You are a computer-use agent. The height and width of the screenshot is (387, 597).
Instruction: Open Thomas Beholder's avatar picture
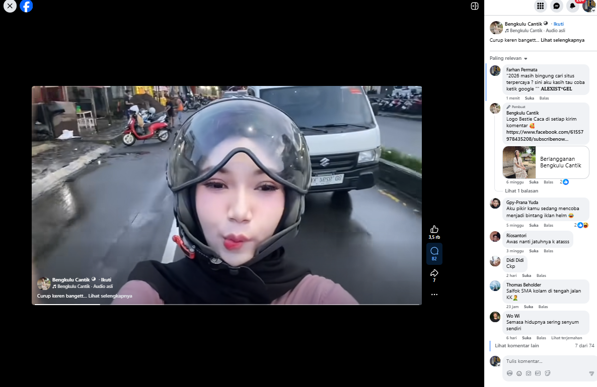(x=495, y=286)
